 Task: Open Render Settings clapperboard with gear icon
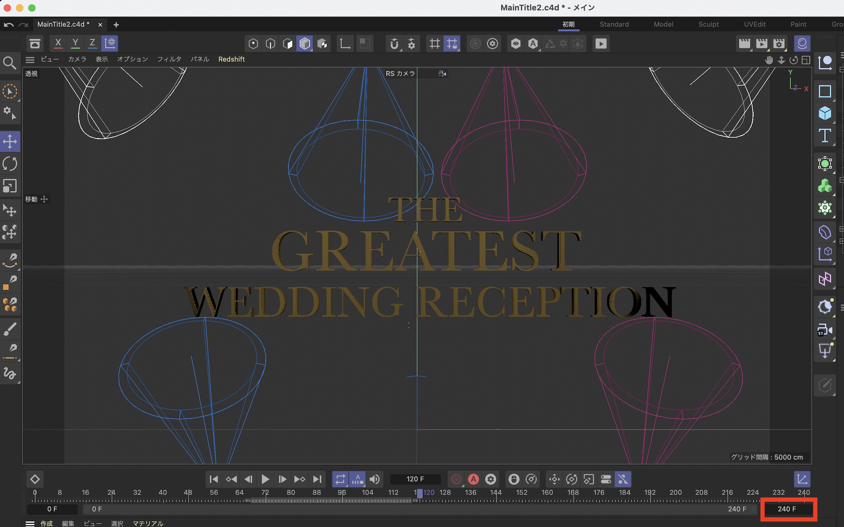779,43
